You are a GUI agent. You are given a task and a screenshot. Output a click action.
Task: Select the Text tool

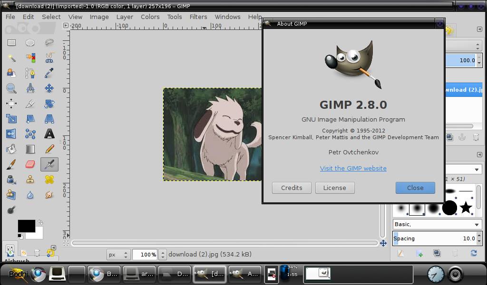(49, 134)
